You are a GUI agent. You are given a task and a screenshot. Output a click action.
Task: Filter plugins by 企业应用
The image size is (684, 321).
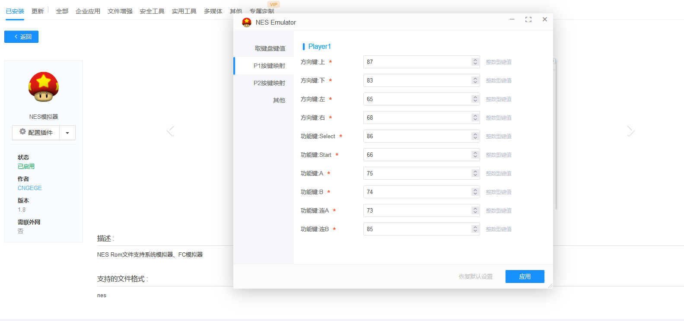tap(88, 11)
